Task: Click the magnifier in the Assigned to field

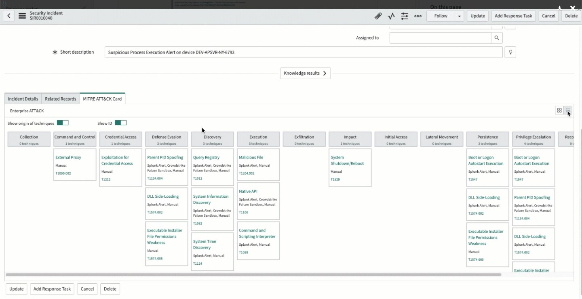Action: point(497,38)
